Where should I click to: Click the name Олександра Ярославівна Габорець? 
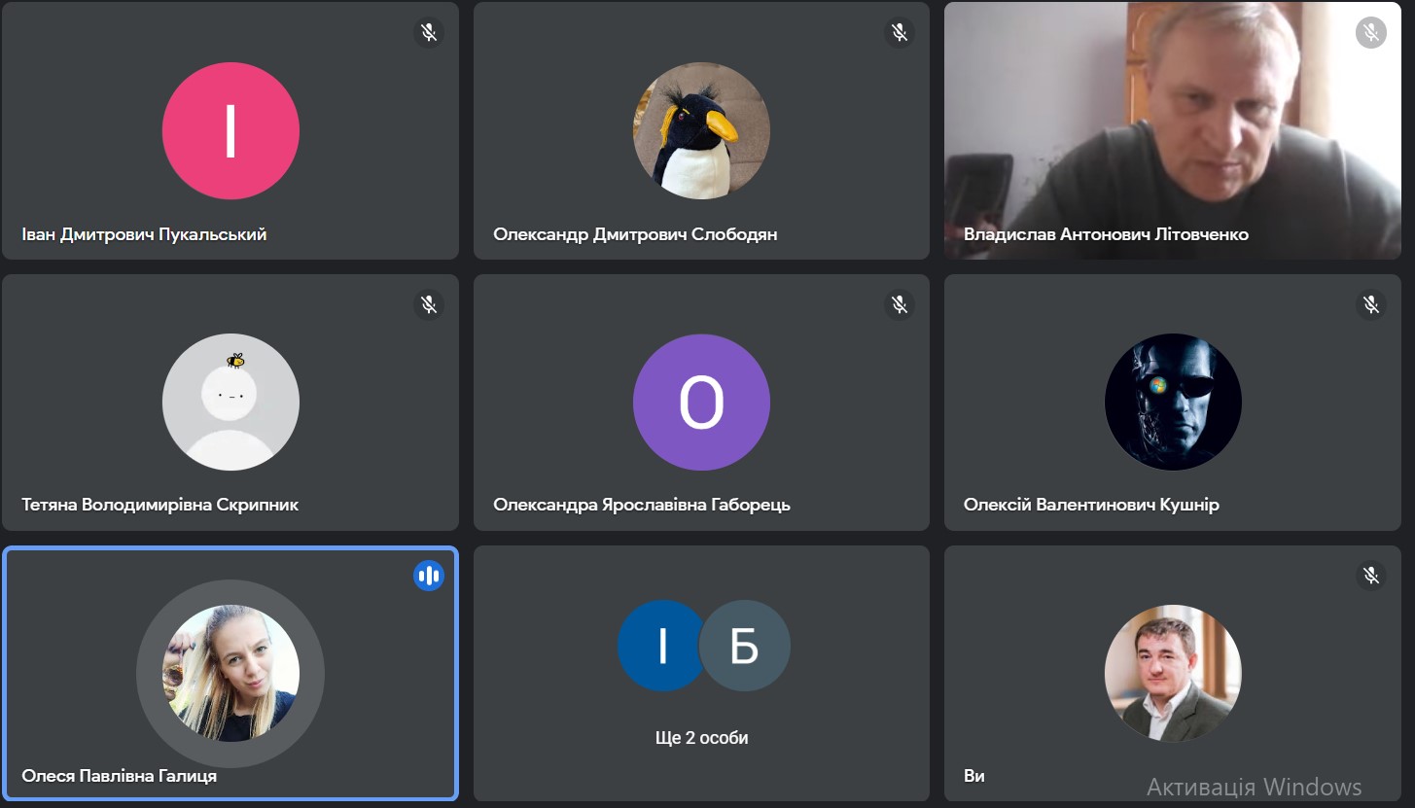coord(642,506)
